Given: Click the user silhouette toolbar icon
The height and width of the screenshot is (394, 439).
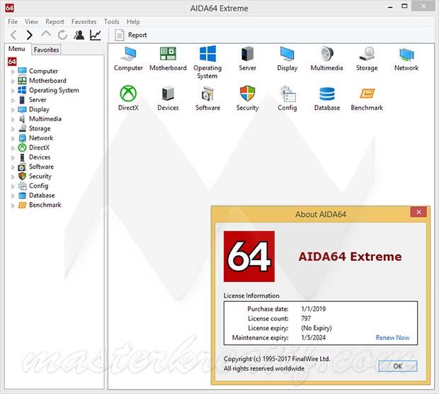Looking at the screenshot, I should pos(79,35).
